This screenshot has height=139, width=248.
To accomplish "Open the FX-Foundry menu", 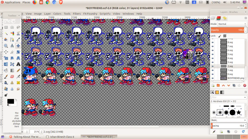I will coord(90,14).
